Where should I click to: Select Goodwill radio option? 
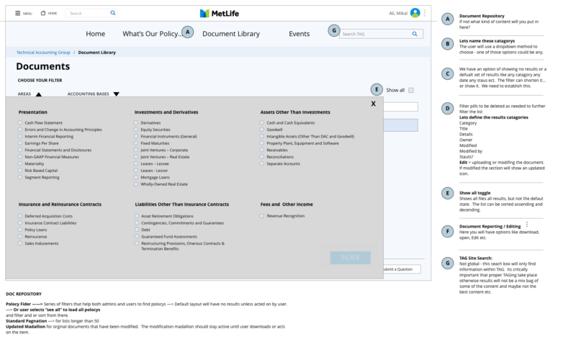[x=261, y=130]
